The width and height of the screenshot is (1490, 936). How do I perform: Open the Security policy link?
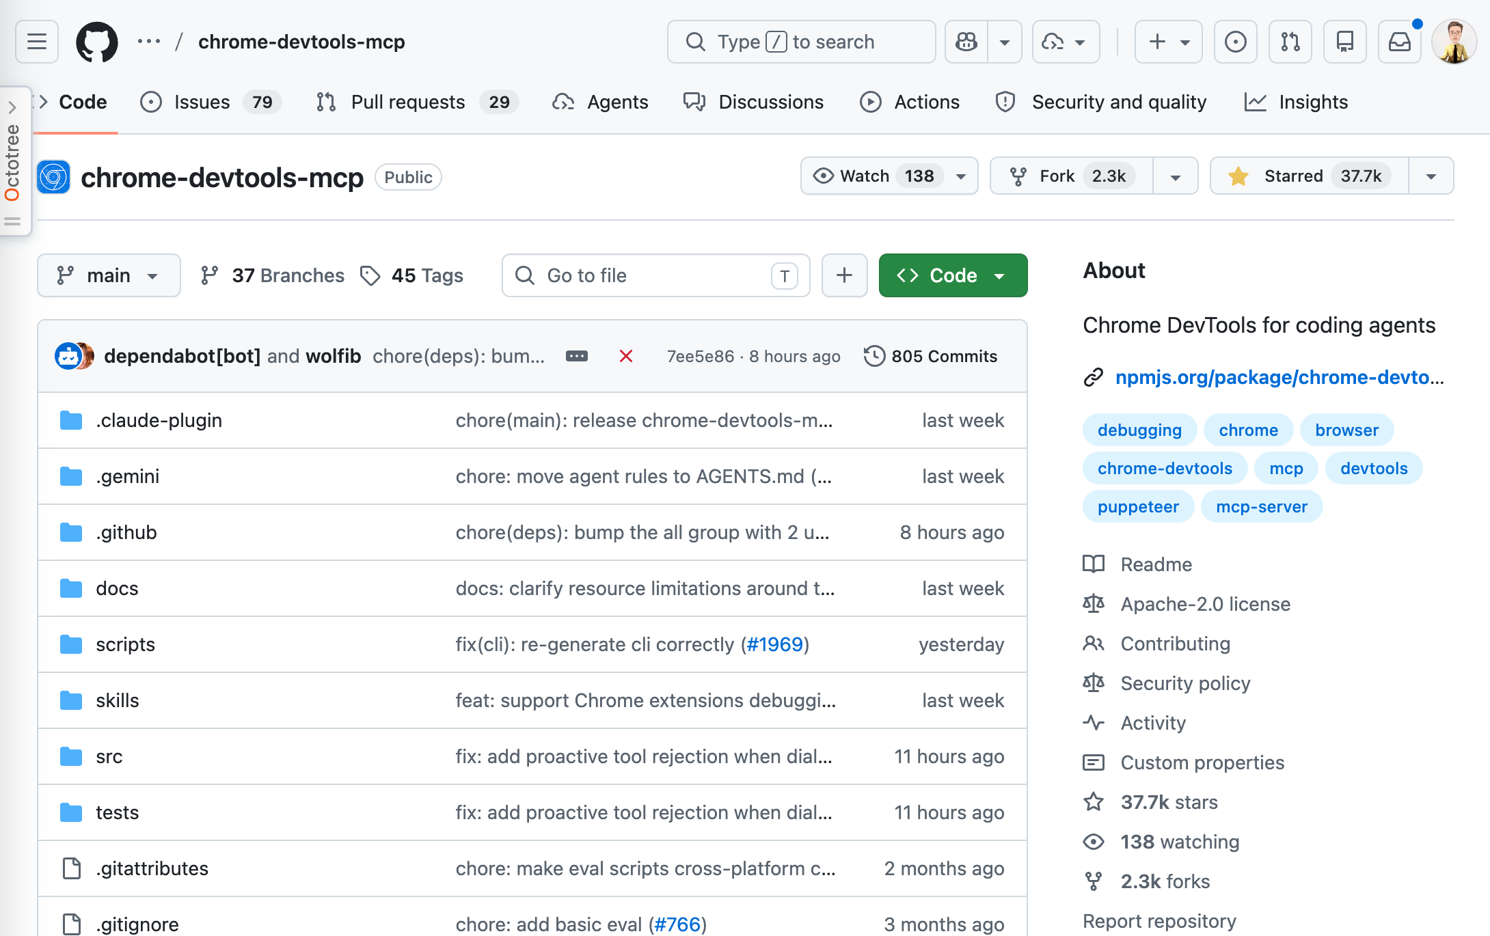1185,683
